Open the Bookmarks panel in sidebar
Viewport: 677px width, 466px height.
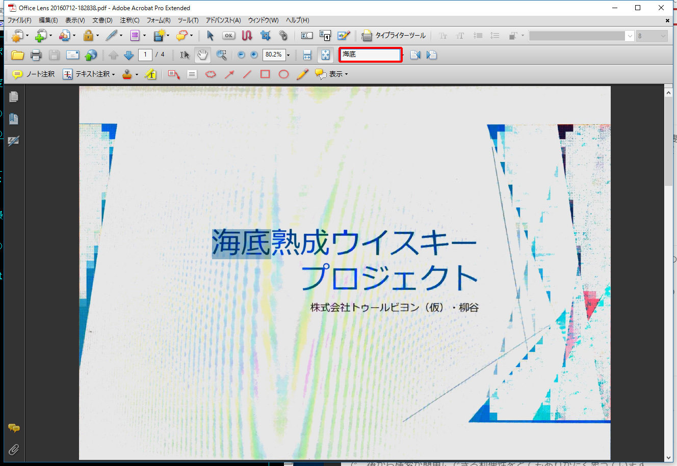pos(14,119)
